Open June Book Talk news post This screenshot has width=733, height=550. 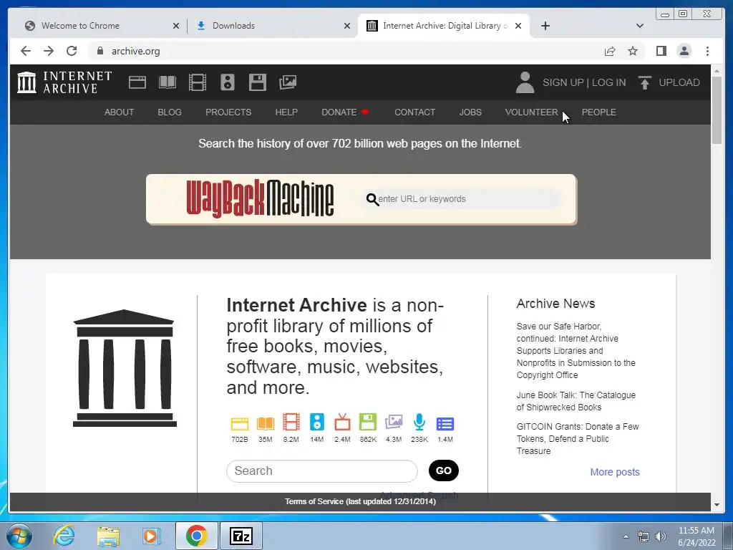coord(576,401)
